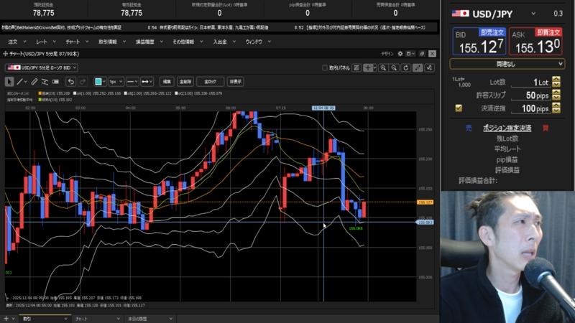Click the chart zoom-out magnifier icon

(x=395, y=67)
